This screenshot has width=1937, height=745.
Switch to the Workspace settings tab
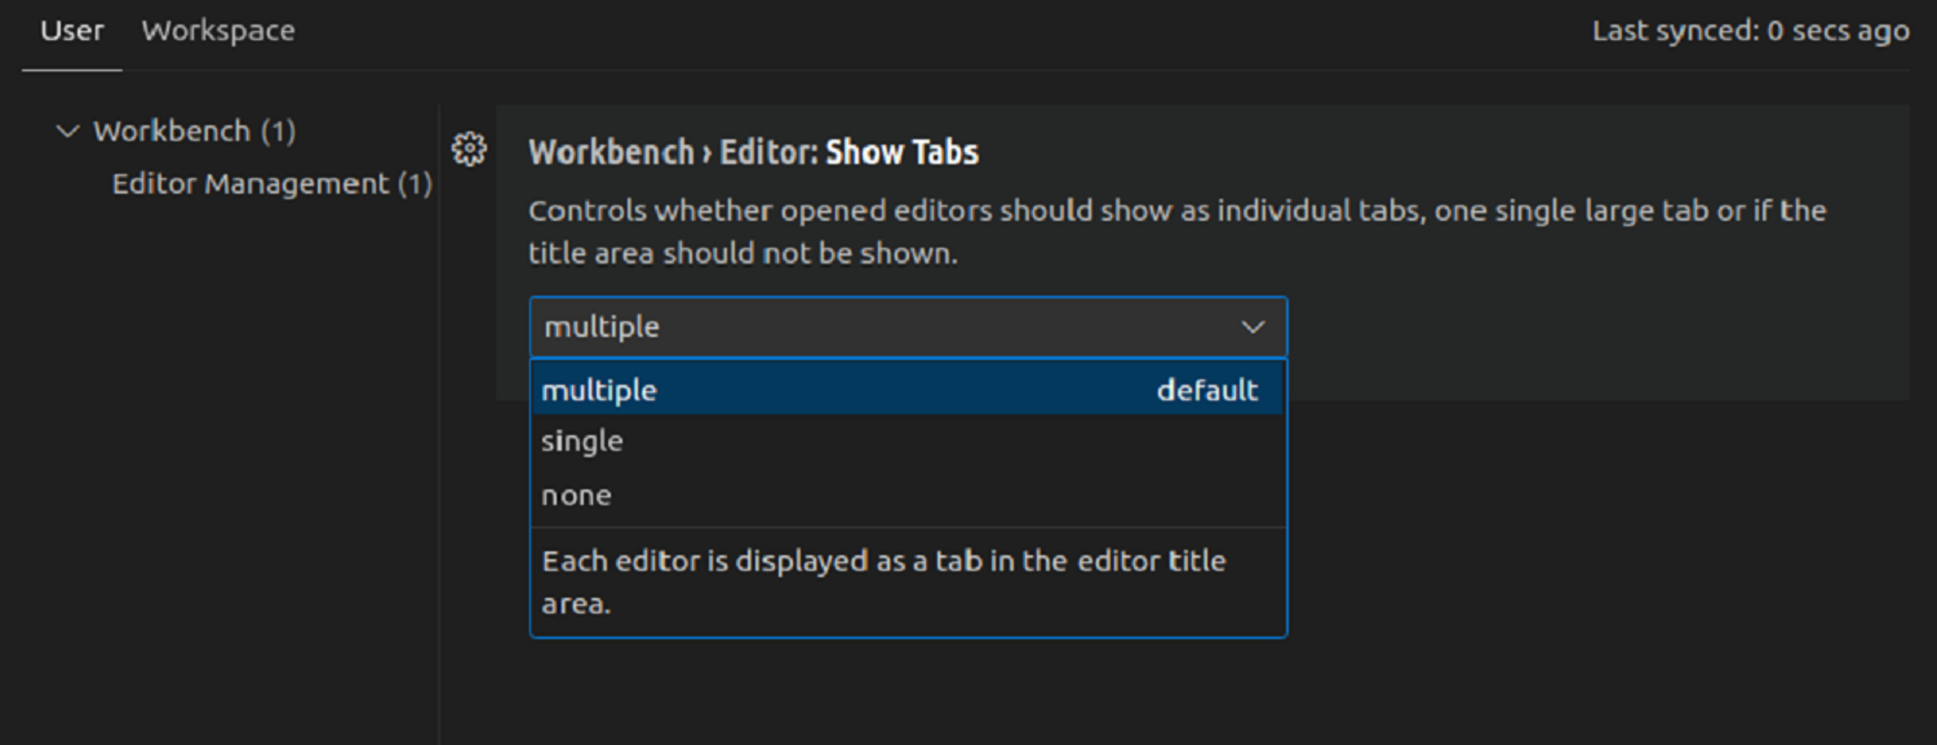coord(218,31)
